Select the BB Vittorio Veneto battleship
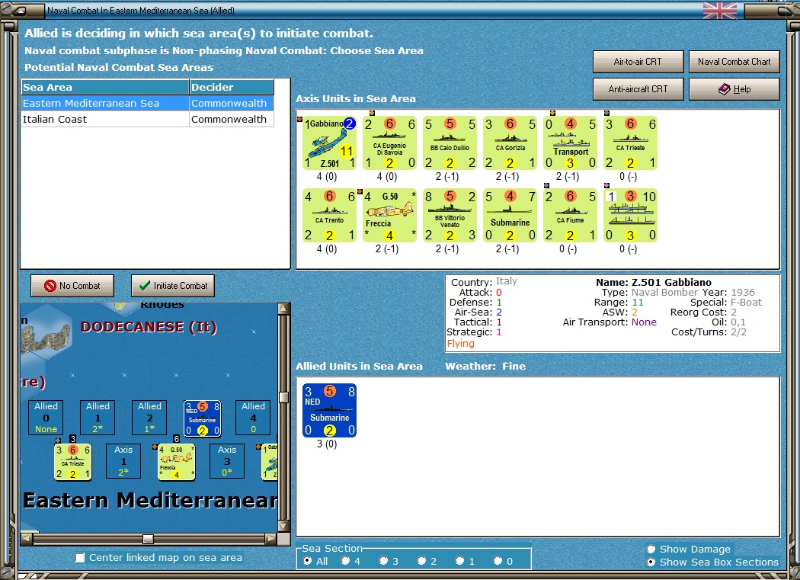This screenshot has width=800, height=580. click(x=450, y=216)
